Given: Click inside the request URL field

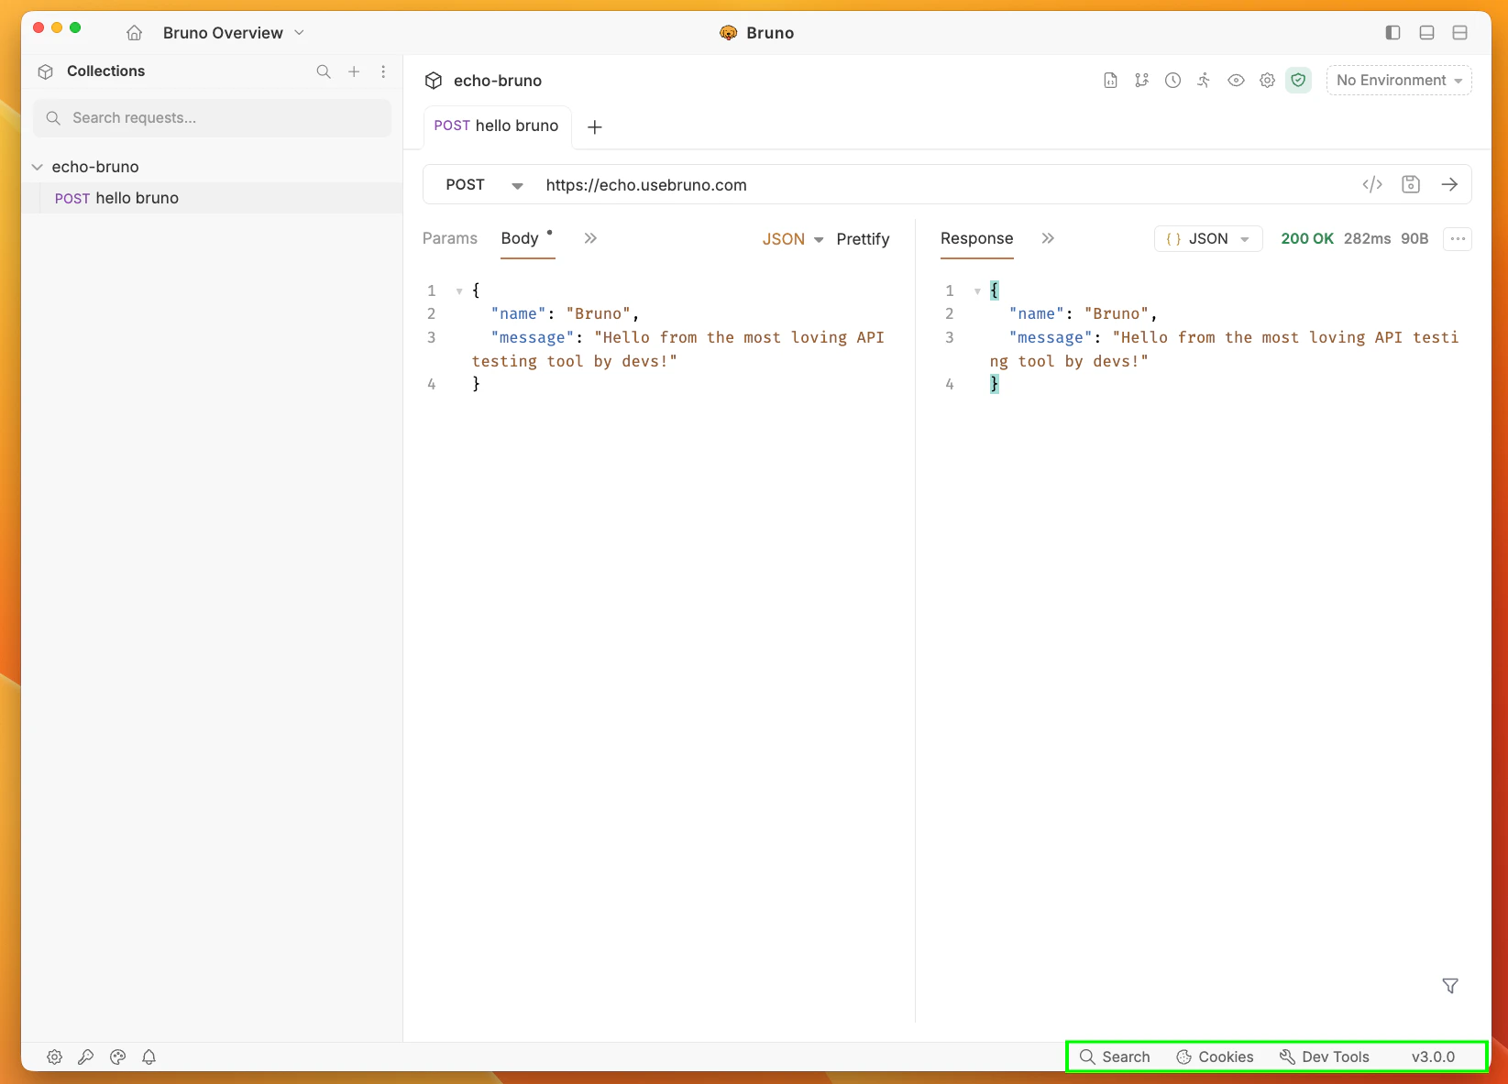Looking at the screenshot, I should tap(825, 184).
